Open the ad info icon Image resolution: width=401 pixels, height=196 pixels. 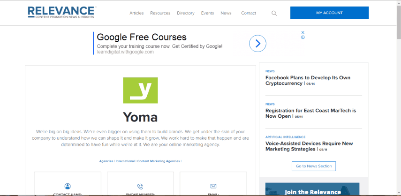303,38
